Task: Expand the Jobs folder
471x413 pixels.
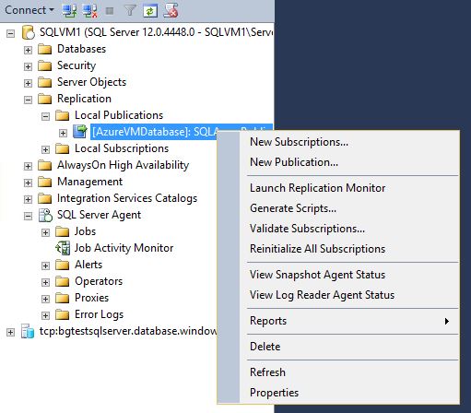Action: pyautogui.click(x=45, y=232)
